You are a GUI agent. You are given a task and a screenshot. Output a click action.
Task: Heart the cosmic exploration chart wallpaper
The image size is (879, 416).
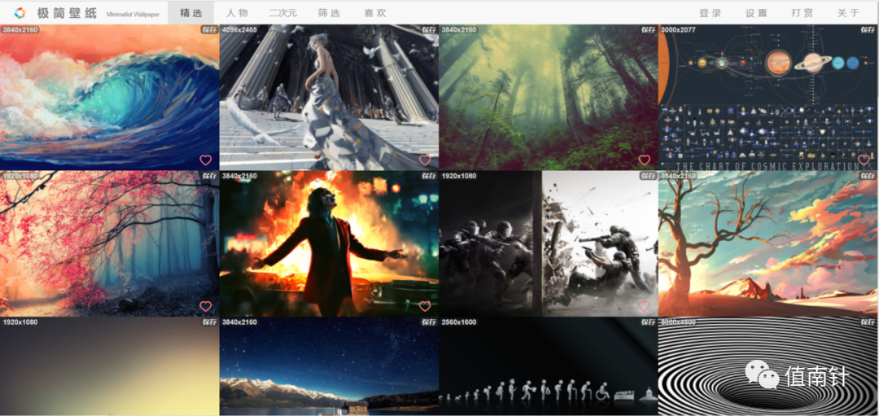click(864, 160)
